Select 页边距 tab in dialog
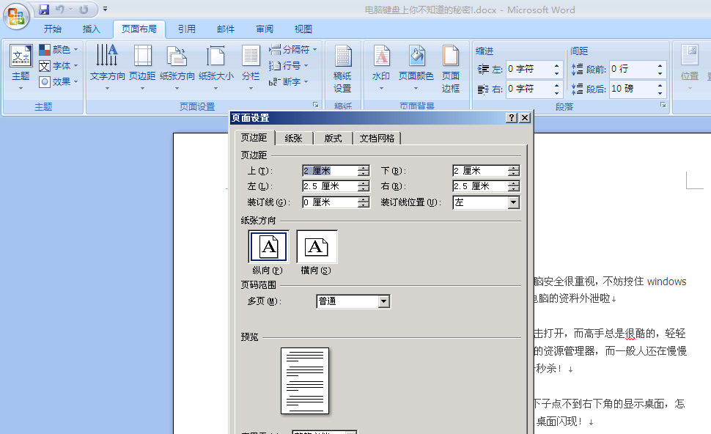The image size is (711, 434). (254, 137)
